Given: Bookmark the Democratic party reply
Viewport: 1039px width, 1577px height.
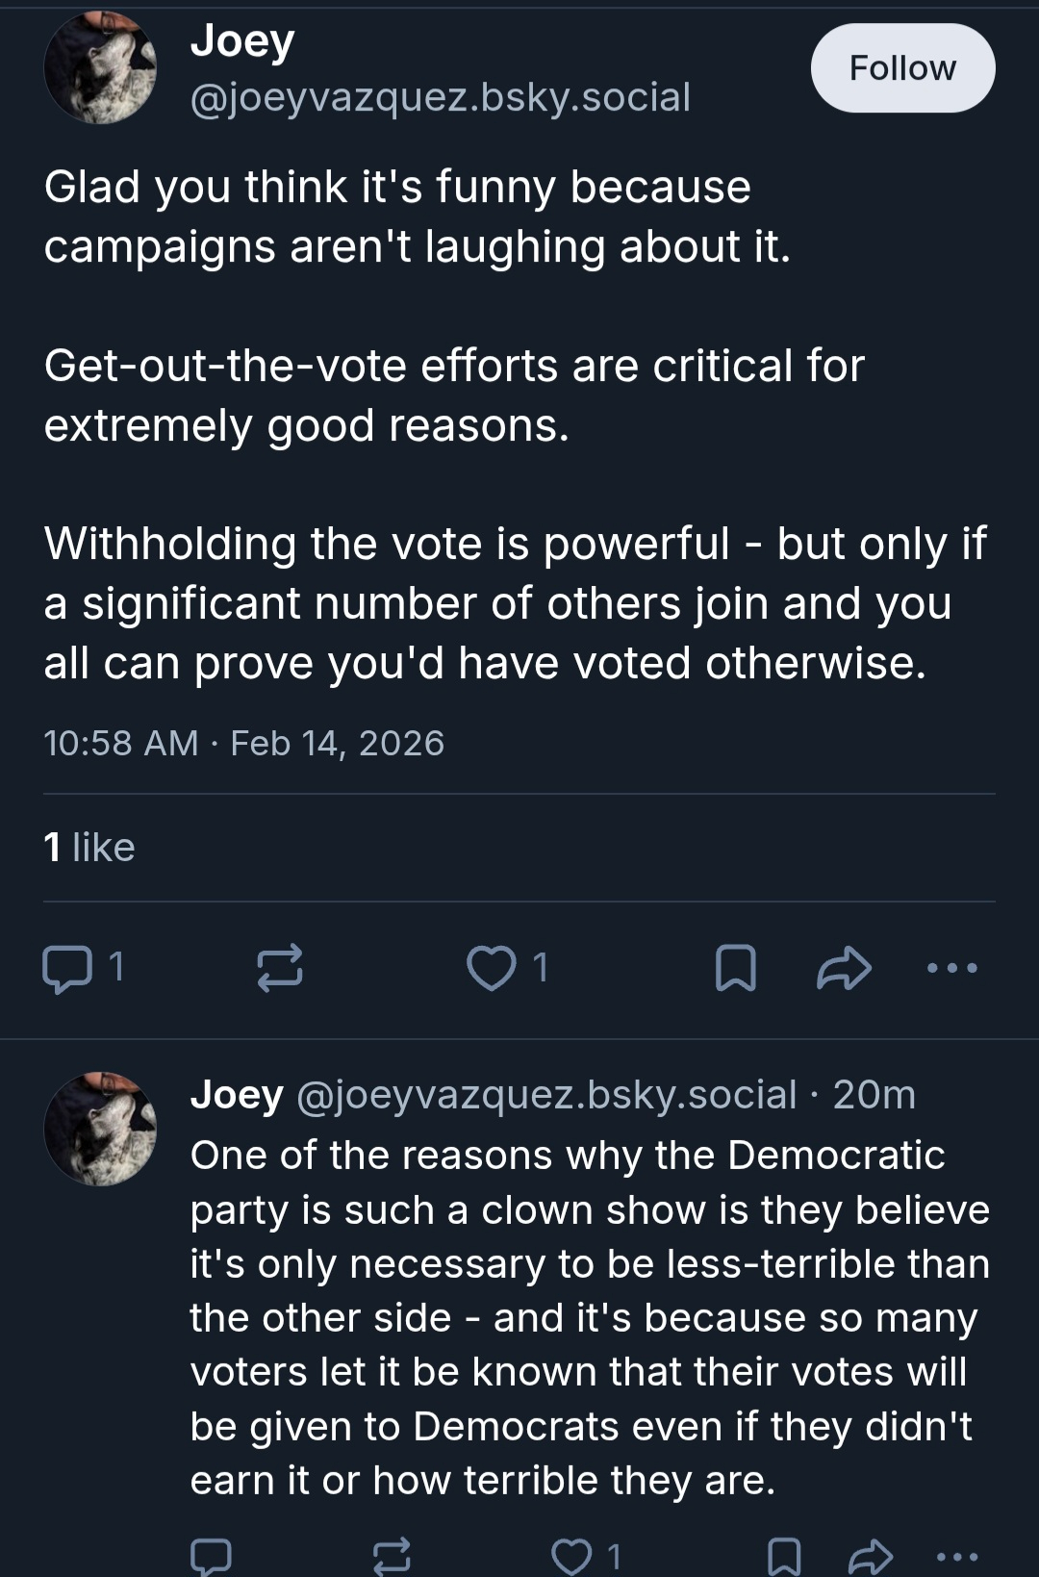Looking at the screenshot, I should coord(784,1555).
